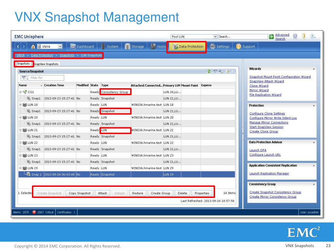Open the Hosts menu
The image size is (334, 250).
point(158,46)
